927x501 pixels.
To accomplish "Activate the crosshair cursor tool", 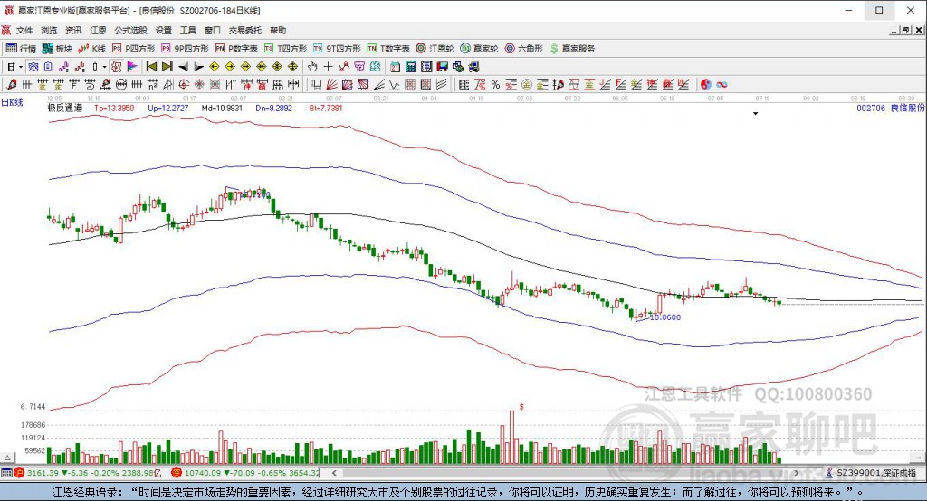I will [328, 67].
